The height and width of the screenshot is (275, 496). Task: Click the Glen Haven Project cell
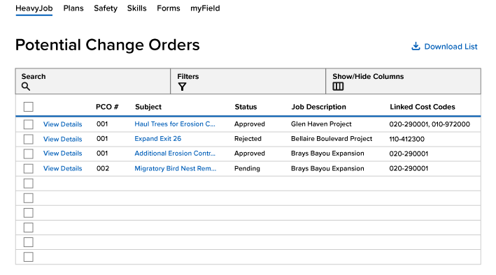point(321,124)
